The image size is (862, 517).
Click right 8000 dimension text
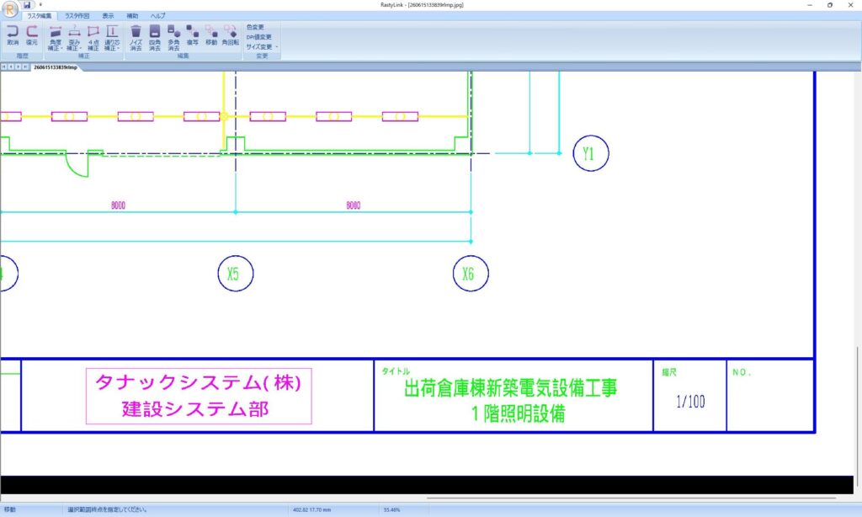354,205
